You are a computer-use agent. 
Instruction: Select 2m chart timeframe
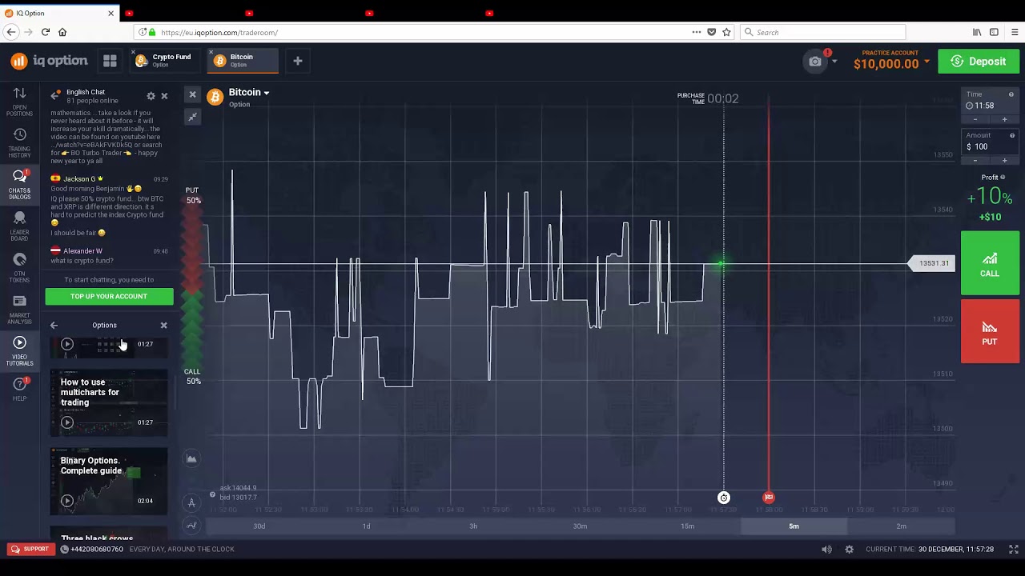(x=901, y=526)
